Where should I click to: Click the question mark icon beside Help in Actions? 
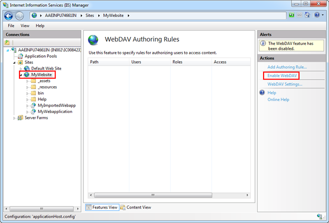tap(262, 93)
